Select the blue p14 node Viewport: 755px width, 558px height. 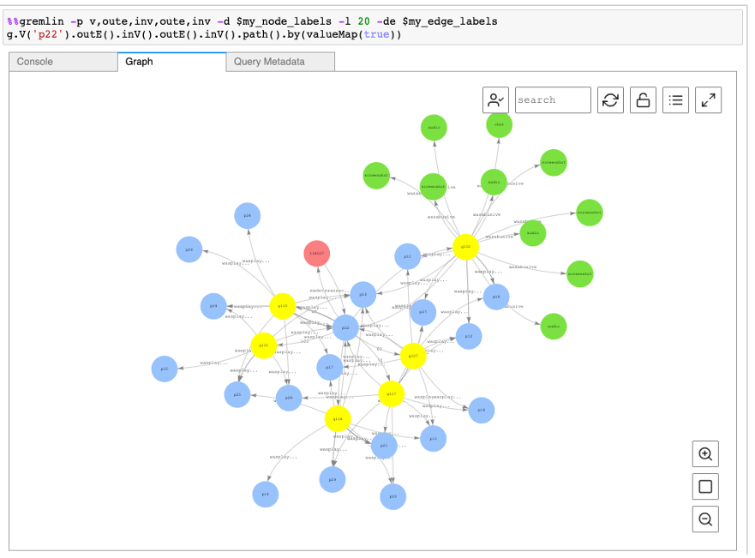(x=266, y=494)
